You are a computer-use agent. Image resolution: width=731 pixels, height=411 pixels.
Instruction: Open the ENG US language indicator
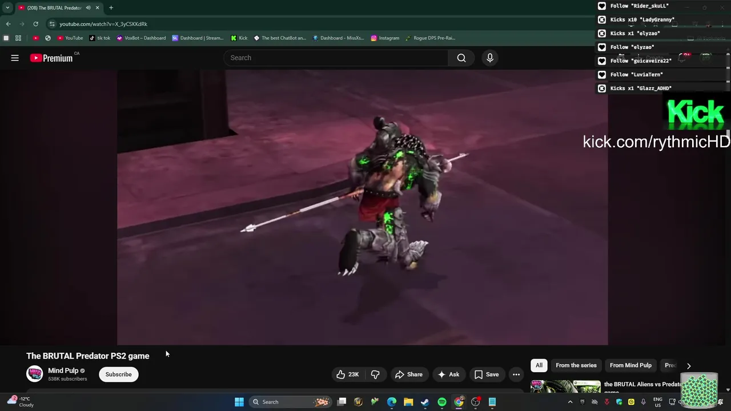coord(658,402)
